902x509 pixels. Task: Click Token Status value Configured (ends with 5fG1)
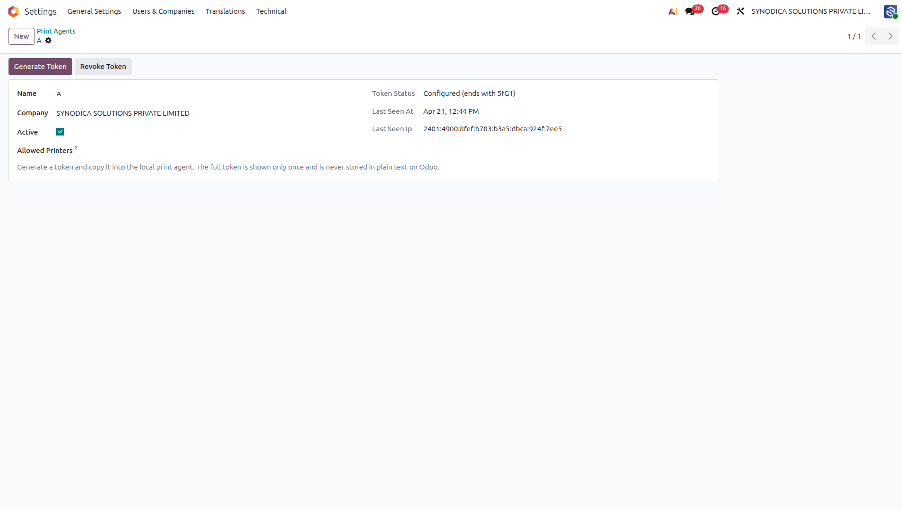pos(469,93)
